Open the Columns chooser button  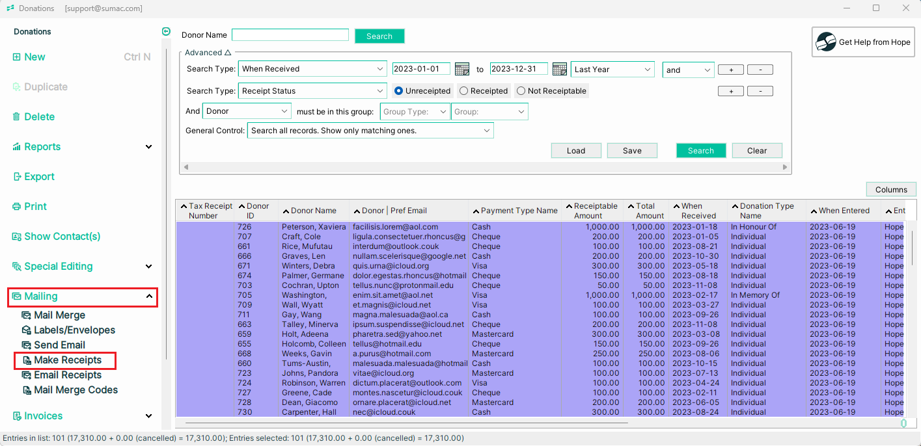tap(891, 190)
